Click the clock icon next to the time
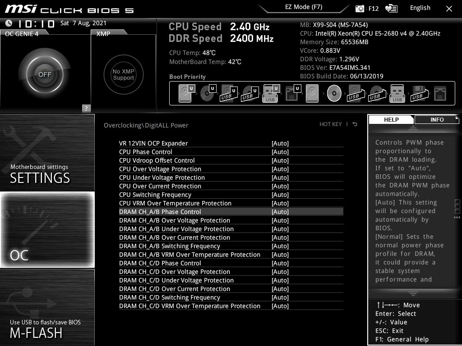Screen dimensions: 462x346 coord(9,23)
